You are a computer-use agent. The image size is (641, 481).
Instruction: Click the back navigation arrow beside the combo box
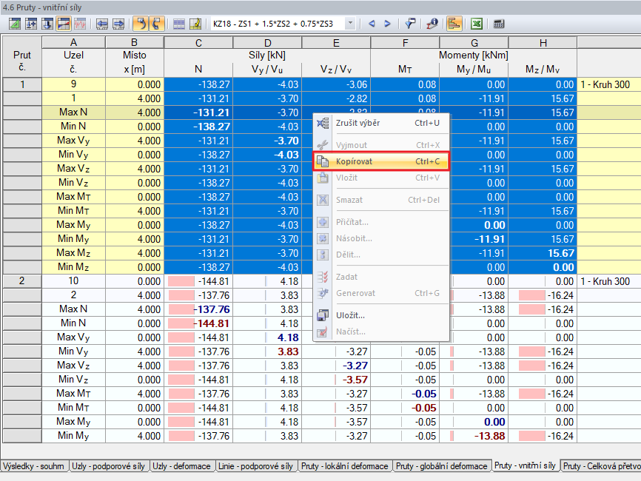(372, 23)
